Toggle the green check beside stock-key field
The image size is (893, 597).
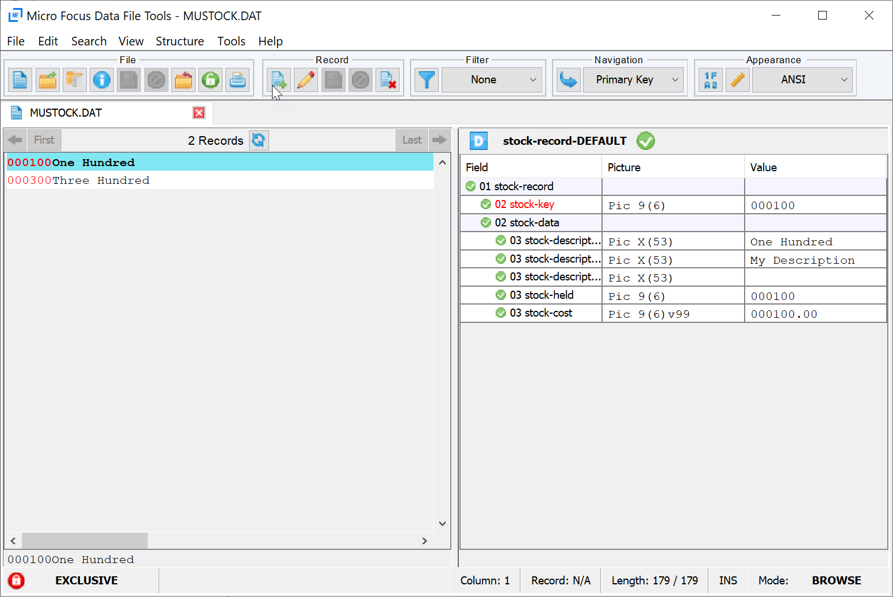click(486, 205)
